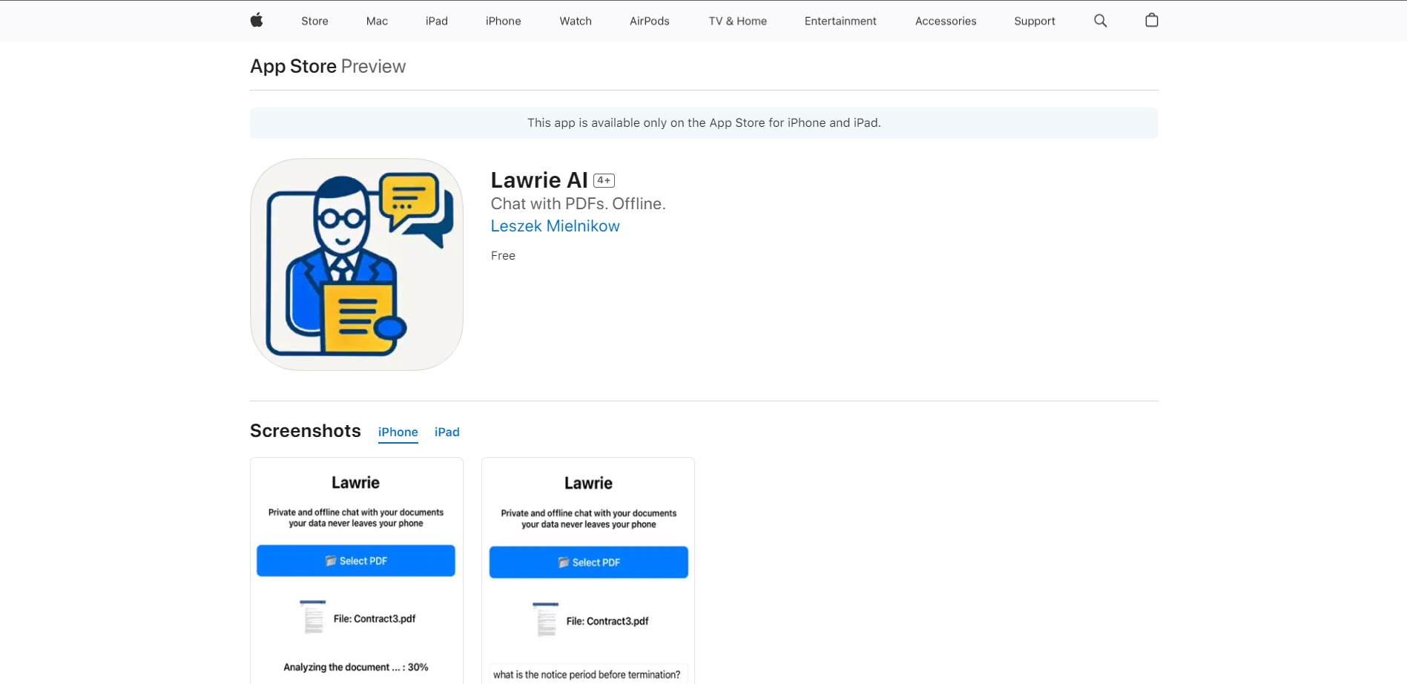
Task: Click the 'Screenshots' section heading
Action: (x=306, y=431)
